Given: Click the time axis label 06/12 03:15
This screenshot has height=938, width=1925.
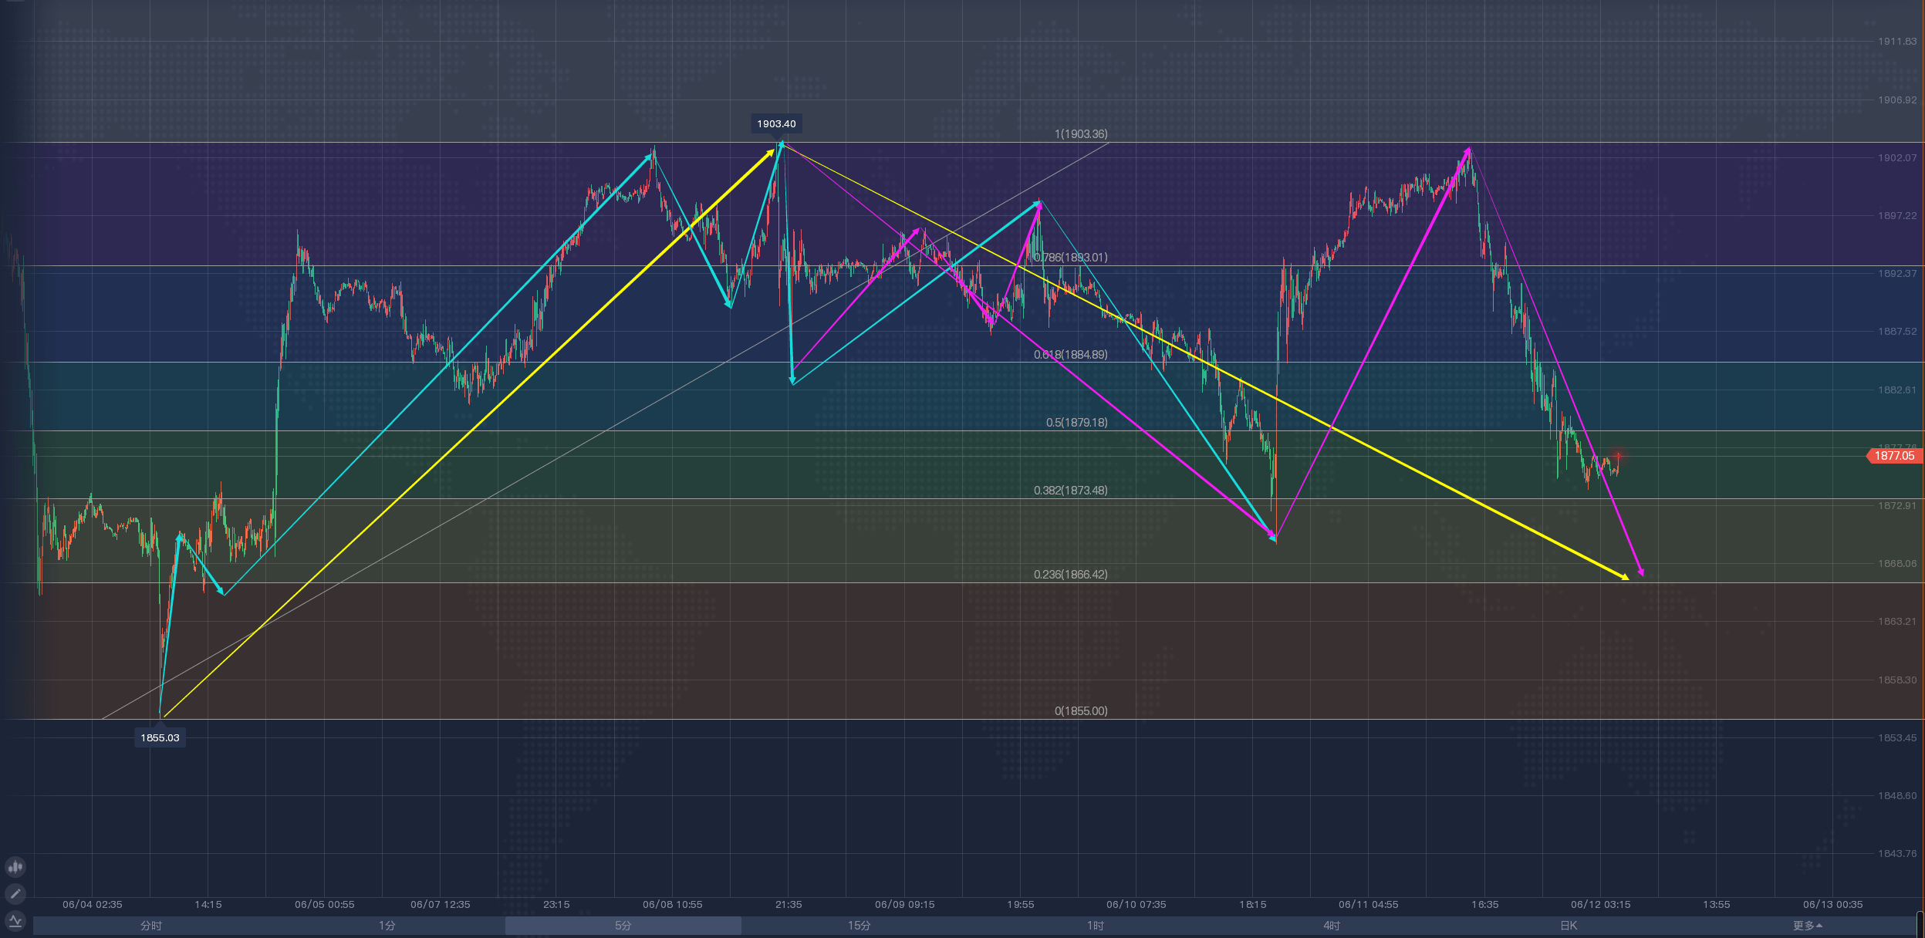Looking at the screenshot, I should click(1601, 905).
